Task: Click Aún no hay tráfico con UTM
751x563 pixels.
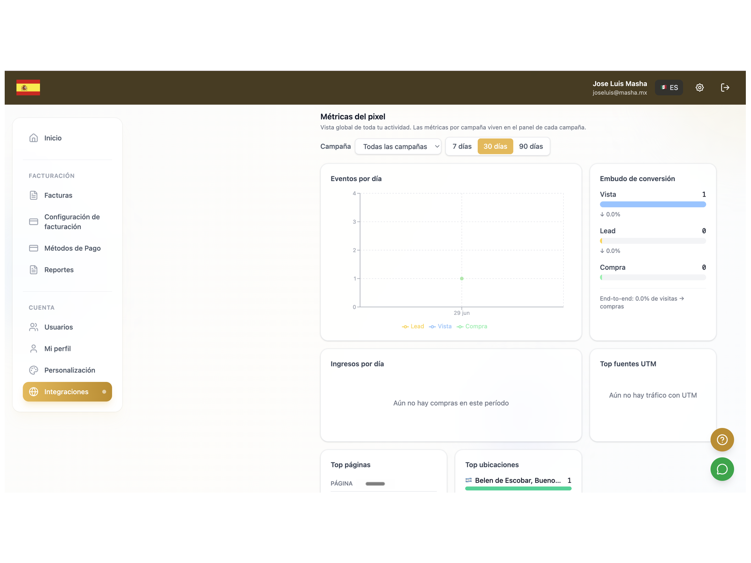Action: pos(652,396)
